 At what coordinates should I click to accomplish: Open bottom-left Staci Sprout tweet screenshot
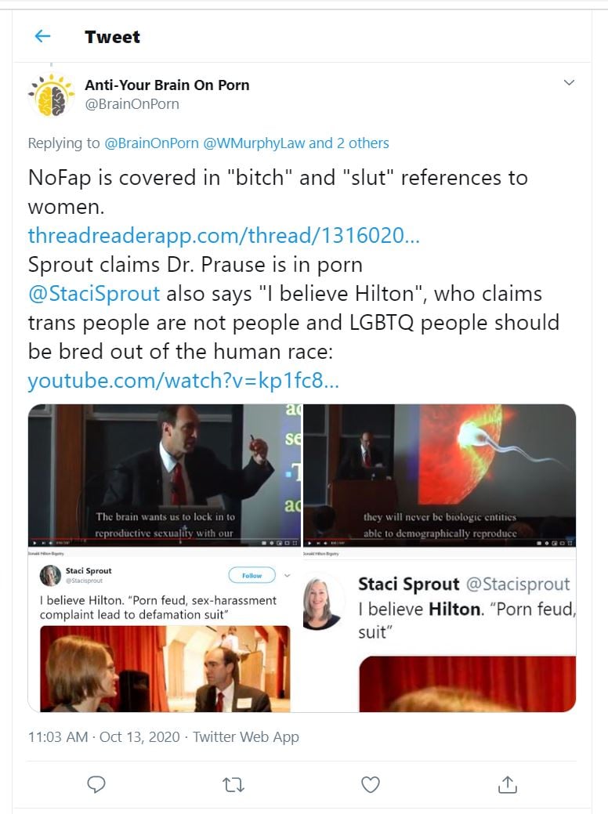tap(165, 630)
